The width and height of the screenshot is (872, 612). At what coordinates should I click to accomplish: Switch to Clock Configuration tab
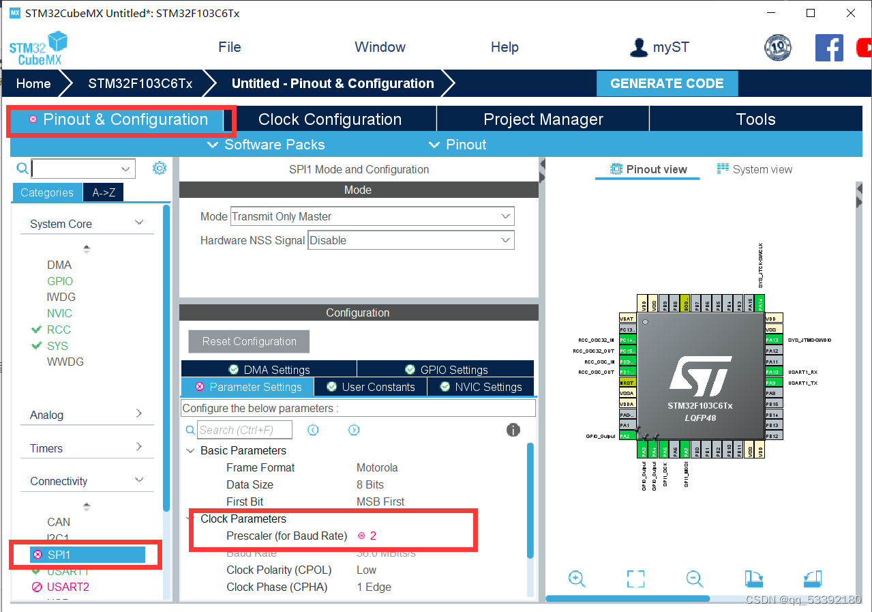pos(330,119)
